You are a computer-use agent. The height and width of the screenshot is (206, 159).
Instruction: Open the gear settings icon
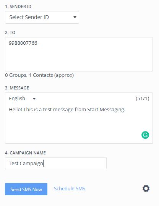tap(146, 188)
